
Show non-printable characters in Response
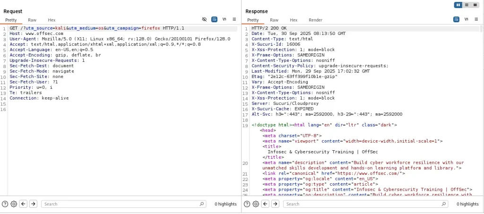[466, 19]
